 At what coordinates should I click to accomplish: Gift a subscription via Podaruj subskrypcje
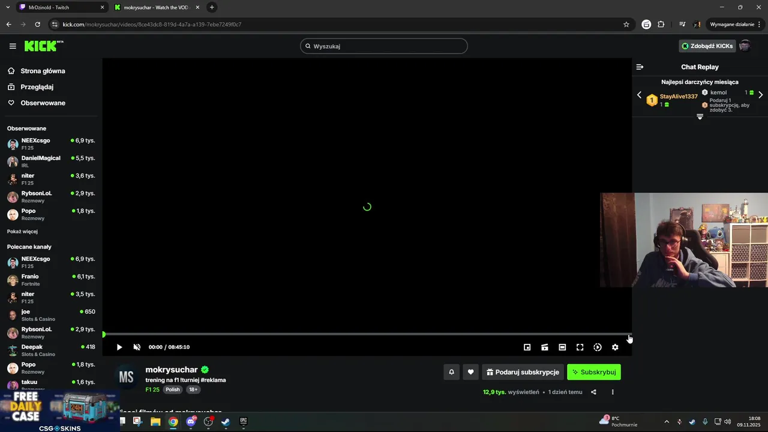click(523, 372)
